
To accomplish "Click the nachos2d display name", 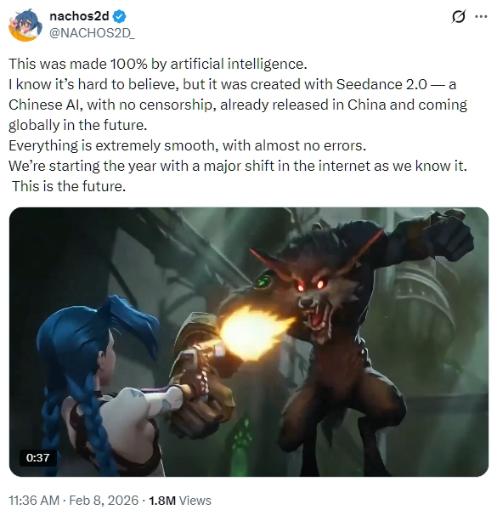I will [79, 16].
